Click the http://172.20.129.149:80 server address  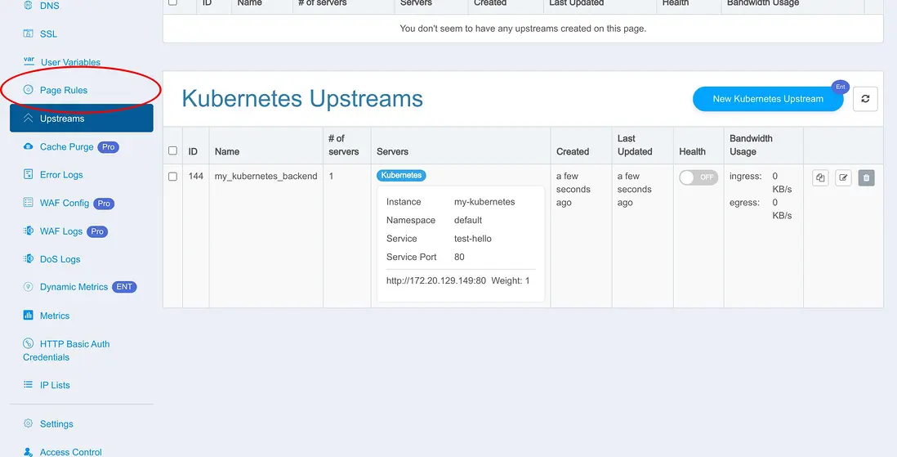pyautogui.click(x=436, y=280)
